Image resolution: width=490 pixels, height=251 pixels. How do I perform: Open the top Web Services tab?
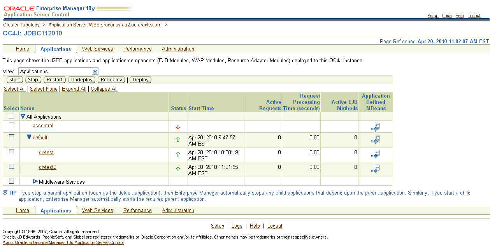pos(97,49)
